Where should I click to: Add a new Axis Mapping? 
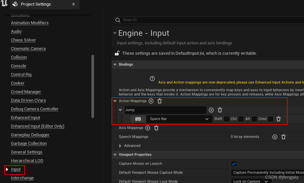(148, 128)
